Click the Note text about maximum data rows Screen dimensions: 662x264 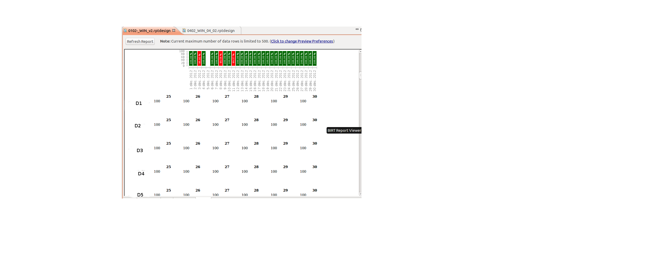[214, 41]
